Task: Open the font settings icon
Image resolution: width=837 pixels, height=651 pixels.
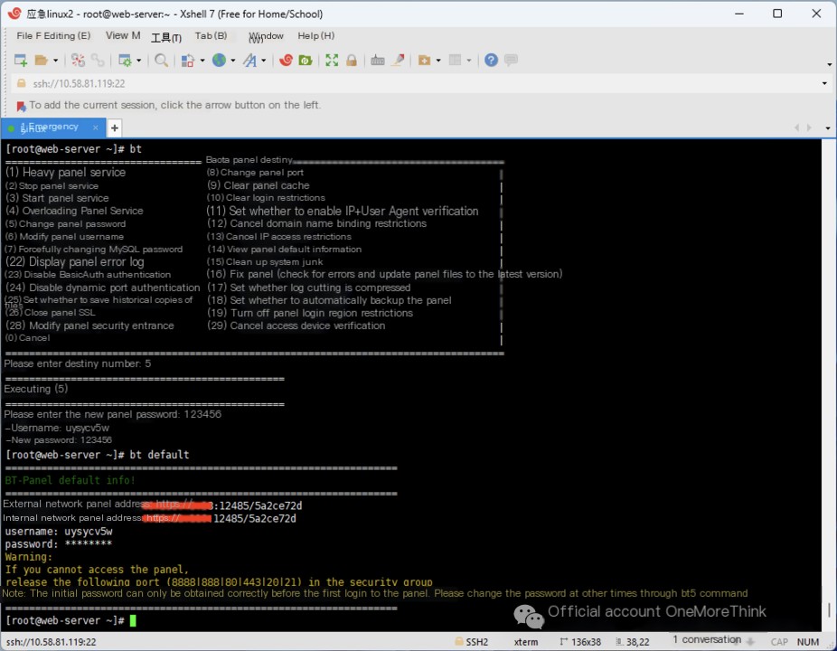Action: 249,61
